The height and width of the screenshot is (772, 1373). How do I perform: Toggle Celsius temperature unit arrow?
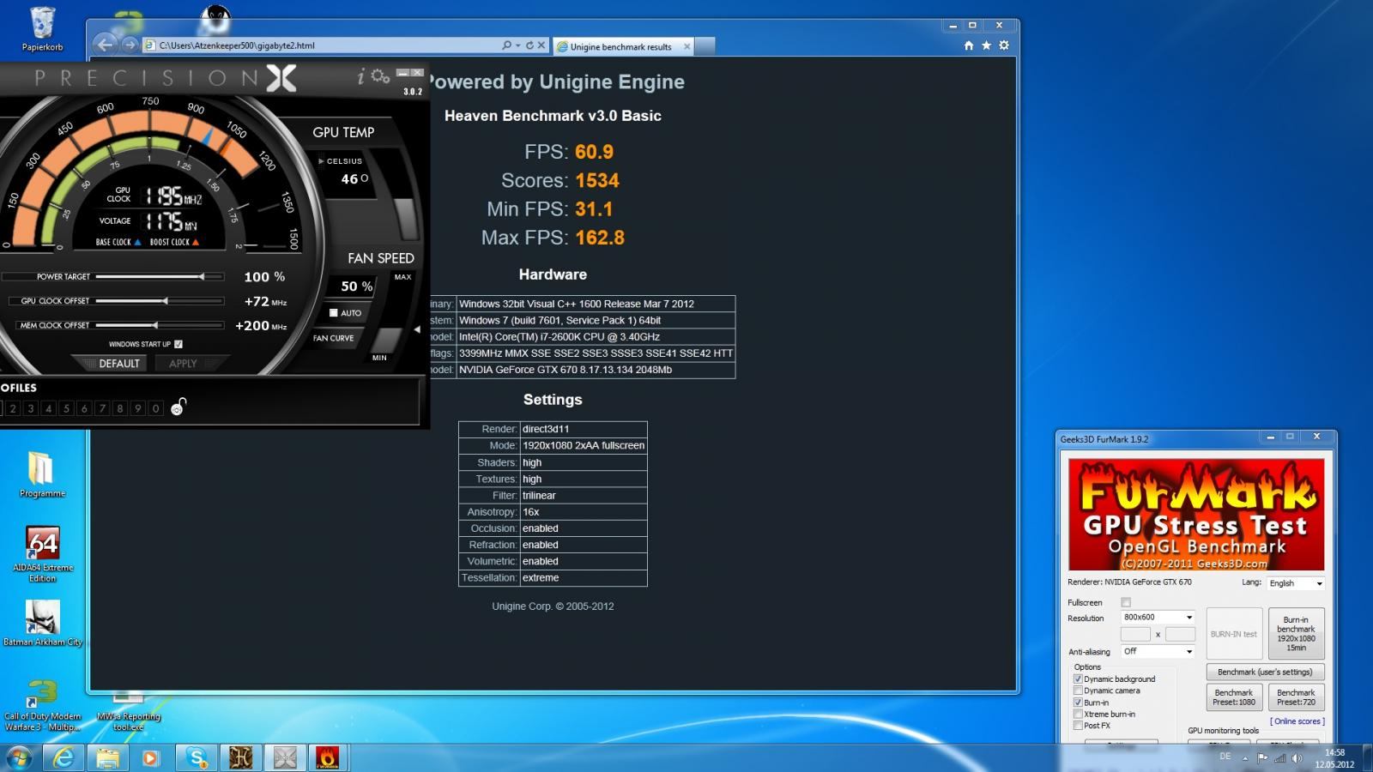click(x=322, y=161)
